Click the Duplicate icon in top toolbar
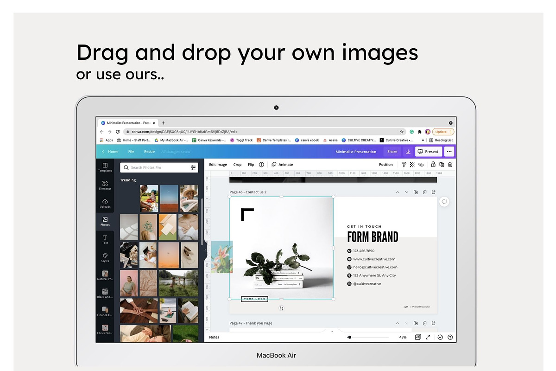 (x=442, y=165)
